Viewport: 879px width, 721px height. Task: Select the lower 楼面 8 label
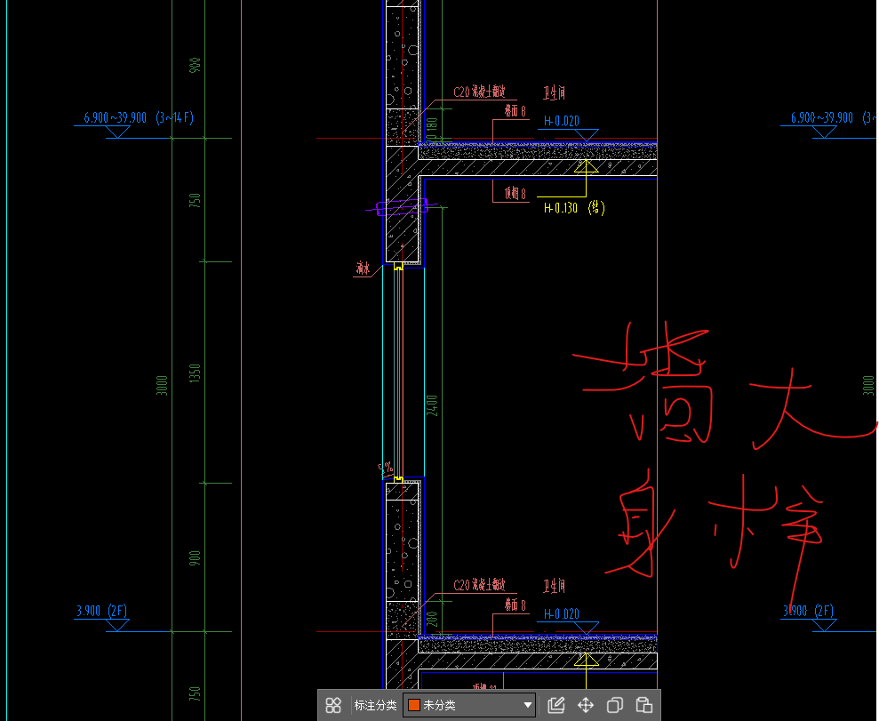515,605
